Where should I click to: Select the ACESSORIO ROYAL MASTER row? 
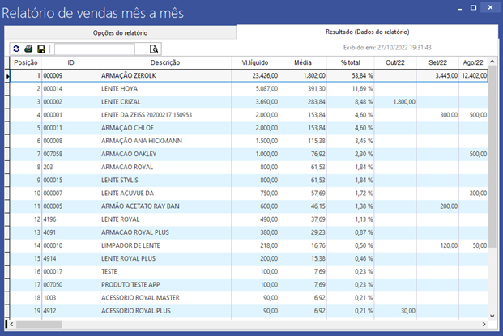165,298
